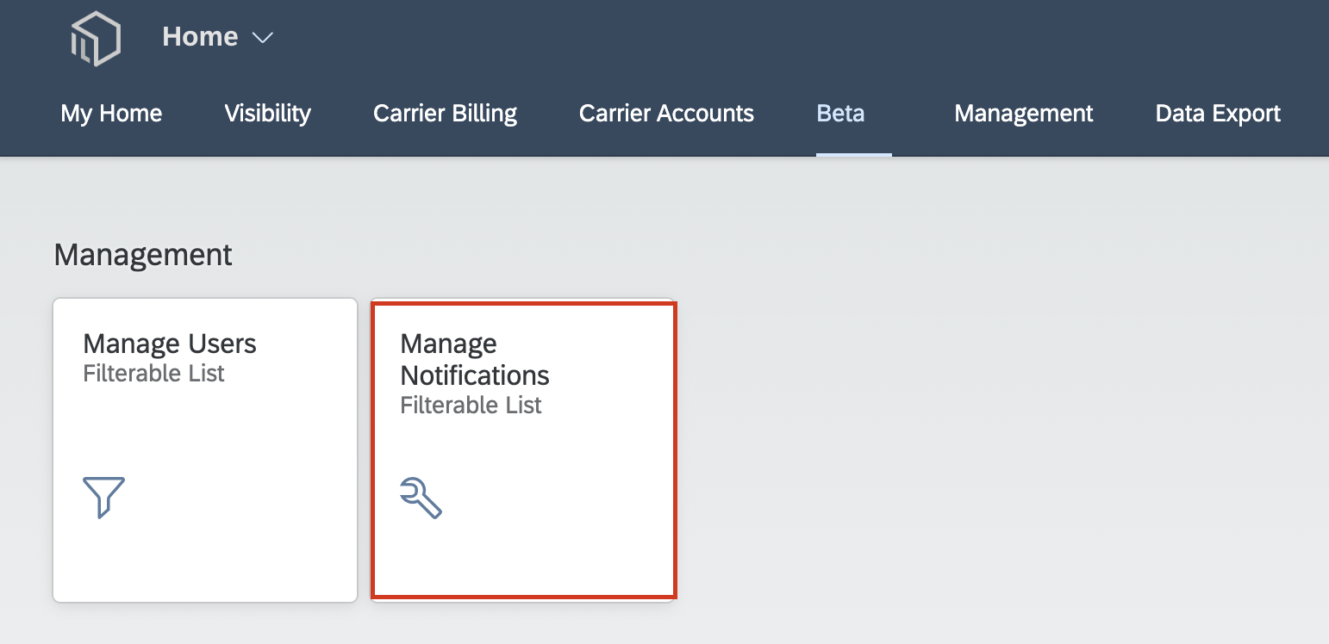The width and height of the screenshot is (1329, 644).
Task: Click the funnel filter icon on Manage Users
Action: pos(104,497)
